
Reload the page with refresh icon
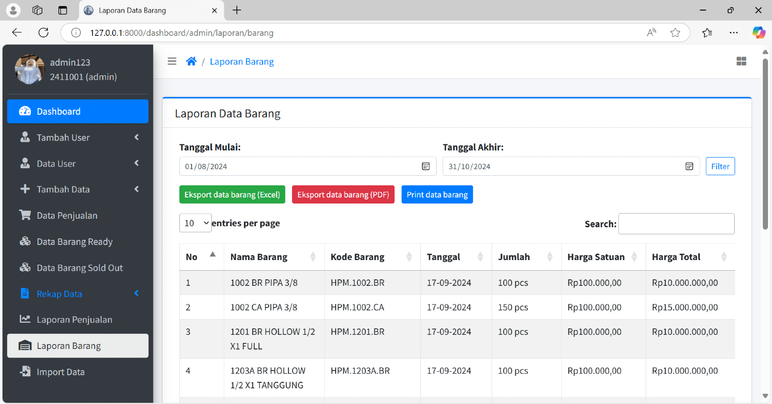click(43, 32)
